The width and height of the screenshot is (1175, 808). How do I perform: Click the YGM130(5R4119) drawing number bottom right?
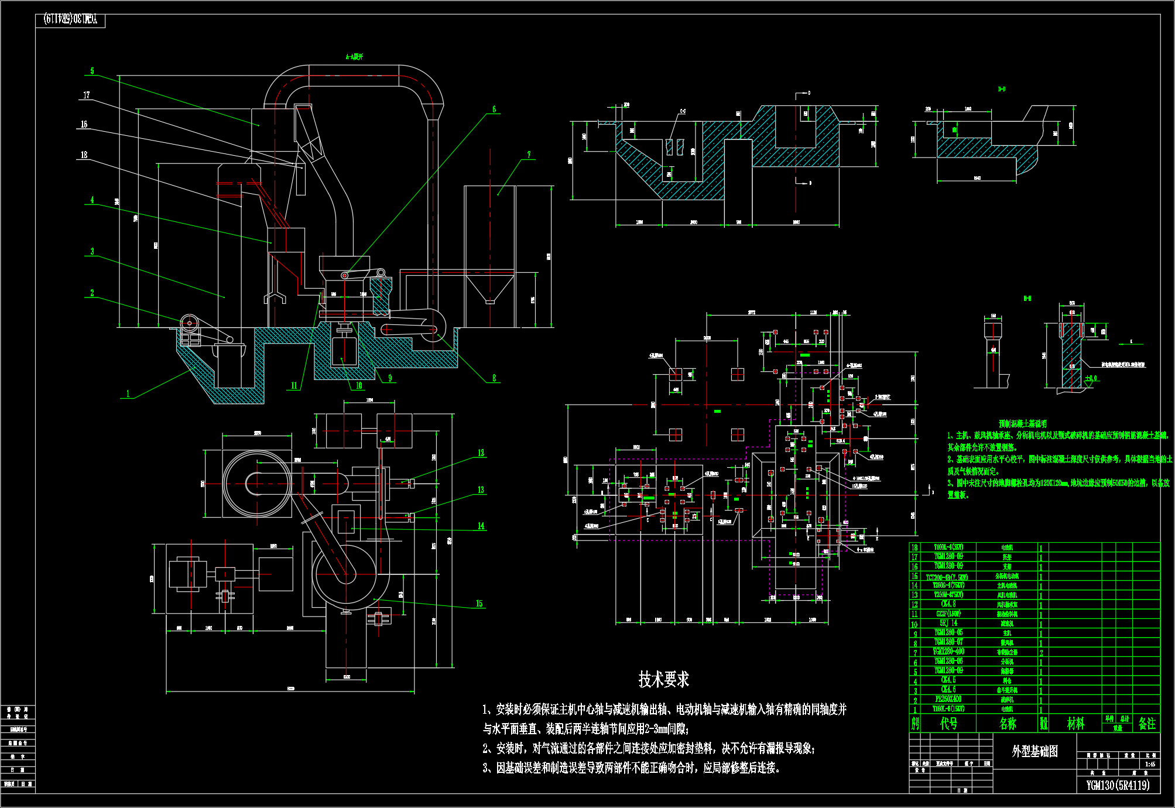(1118, 785)
